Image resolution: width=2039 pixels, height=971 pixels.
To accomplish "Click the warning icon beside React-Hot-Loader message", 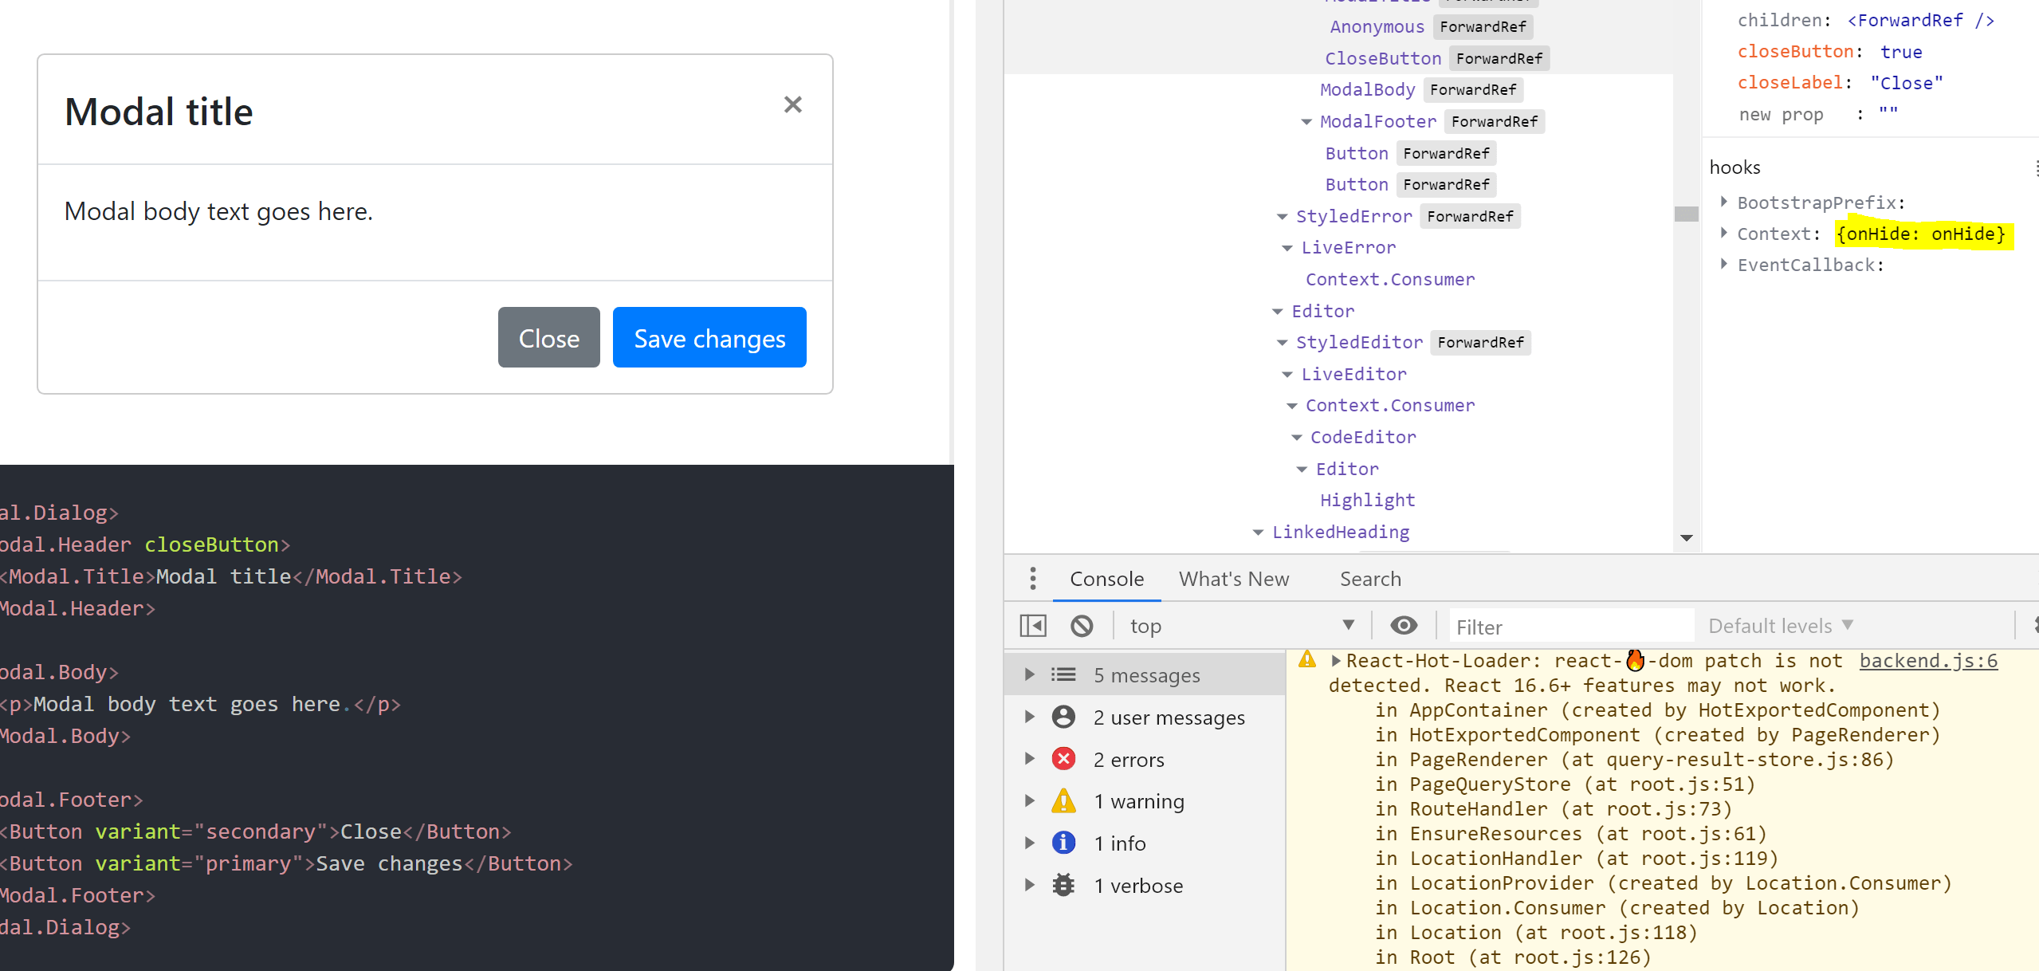I will 1307,660.
